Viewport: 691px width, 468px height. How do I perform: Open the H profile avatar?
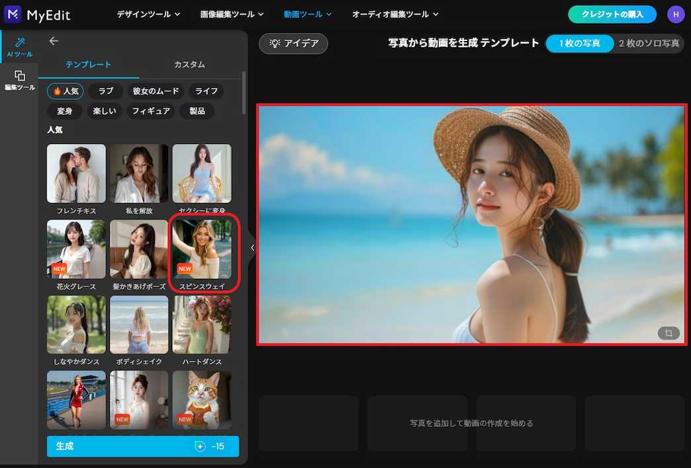tap(676, 14)
